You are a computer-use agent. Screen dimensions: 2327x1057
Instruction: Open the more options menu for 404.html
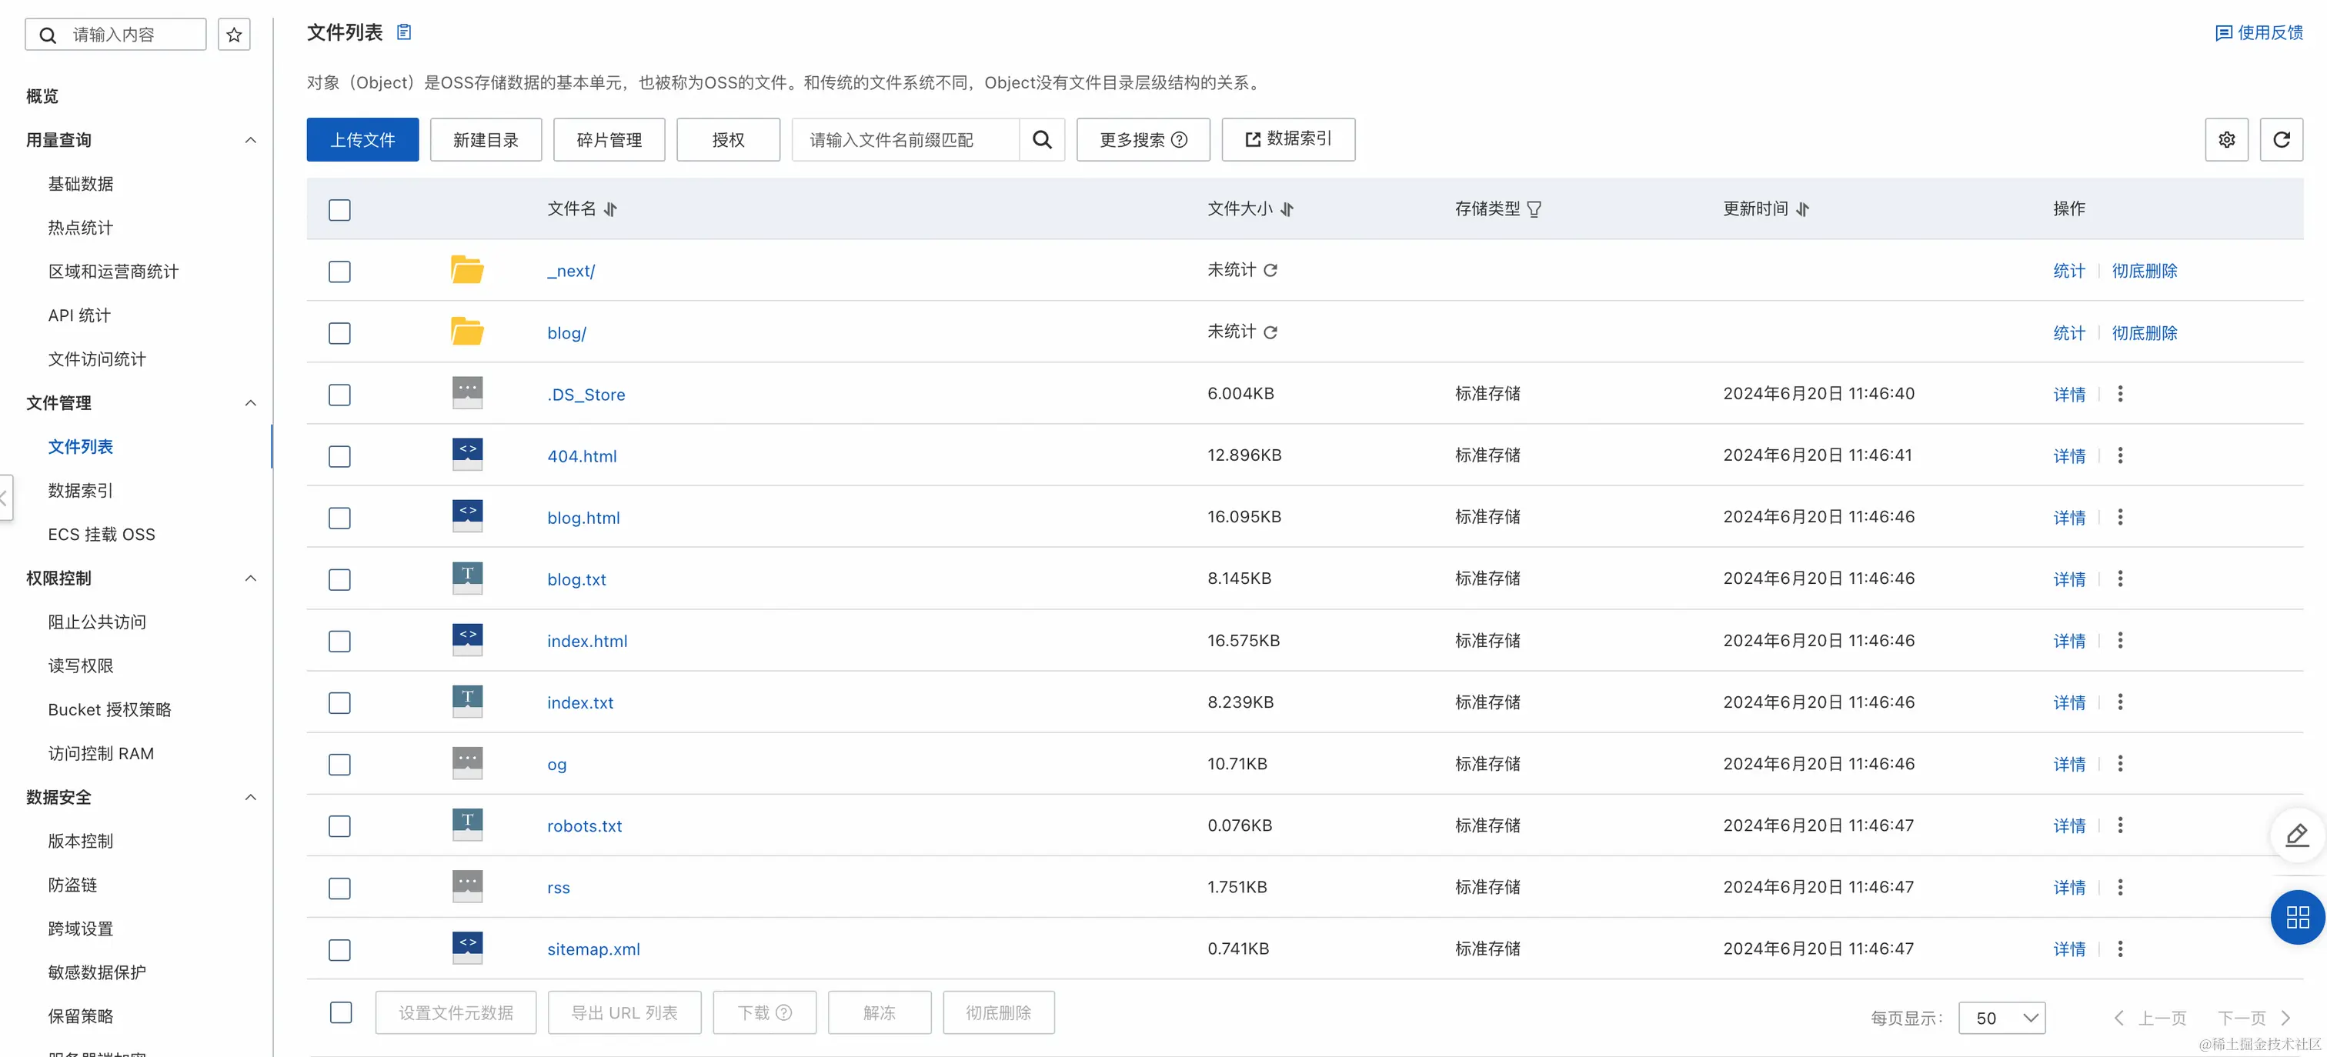click(2119, 455)
